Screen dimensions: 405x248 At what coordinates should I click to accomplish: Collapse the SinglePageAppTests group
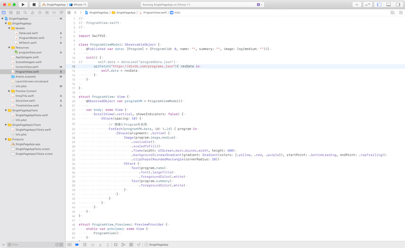pos(6,110)
